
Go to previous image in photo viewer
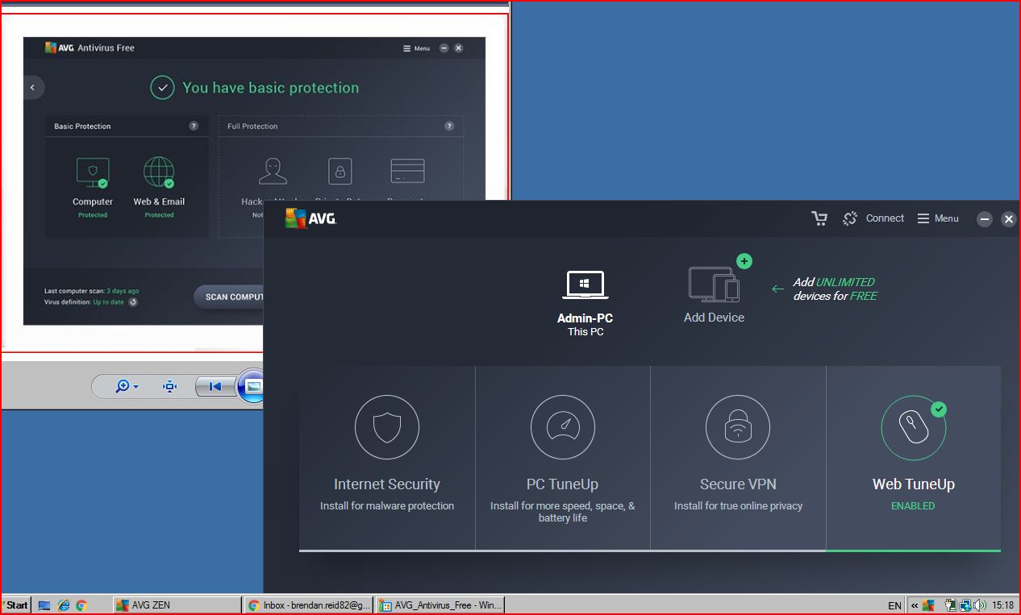(x=215, y=387)
